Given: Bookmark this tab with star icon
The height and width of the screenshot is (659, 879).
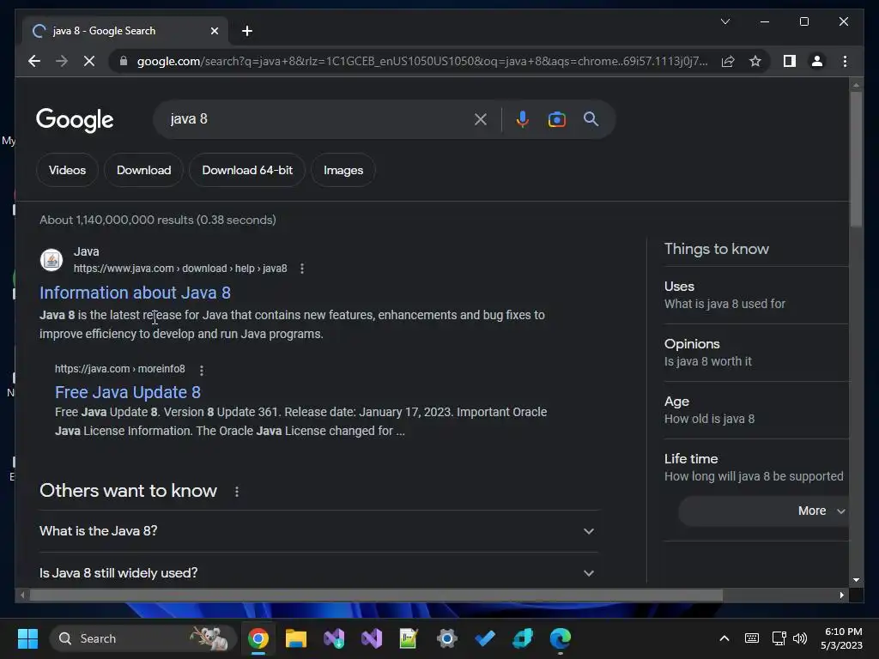Looking at the screenshot, I should tap(755, 61).
